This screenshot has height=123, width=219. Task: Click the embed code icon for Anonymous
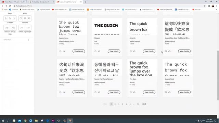click(x=64, y=51)
